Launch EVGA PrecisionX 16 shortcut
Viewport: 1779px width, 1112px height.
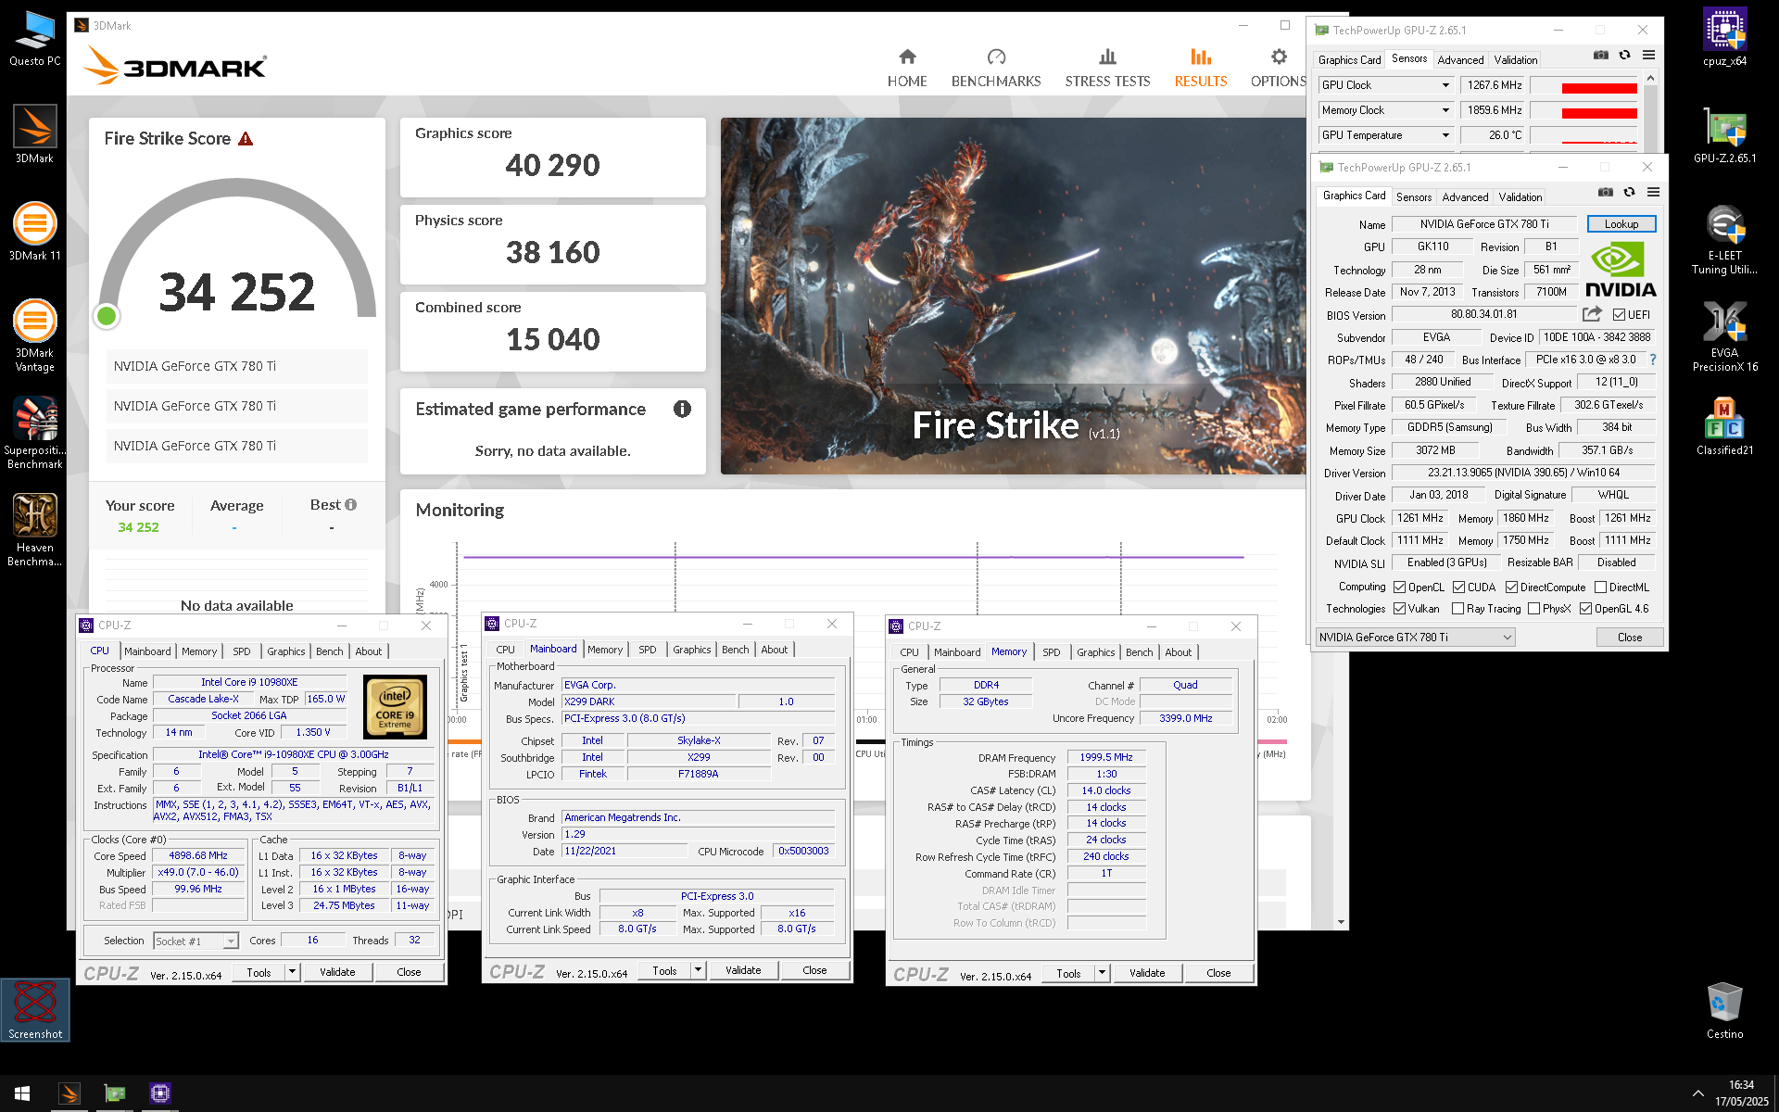1724,335
